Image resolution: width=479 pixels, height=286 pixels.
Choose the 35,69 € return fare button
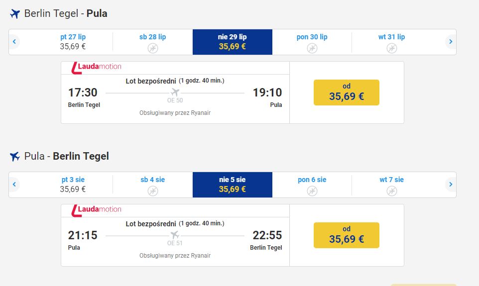346,235
